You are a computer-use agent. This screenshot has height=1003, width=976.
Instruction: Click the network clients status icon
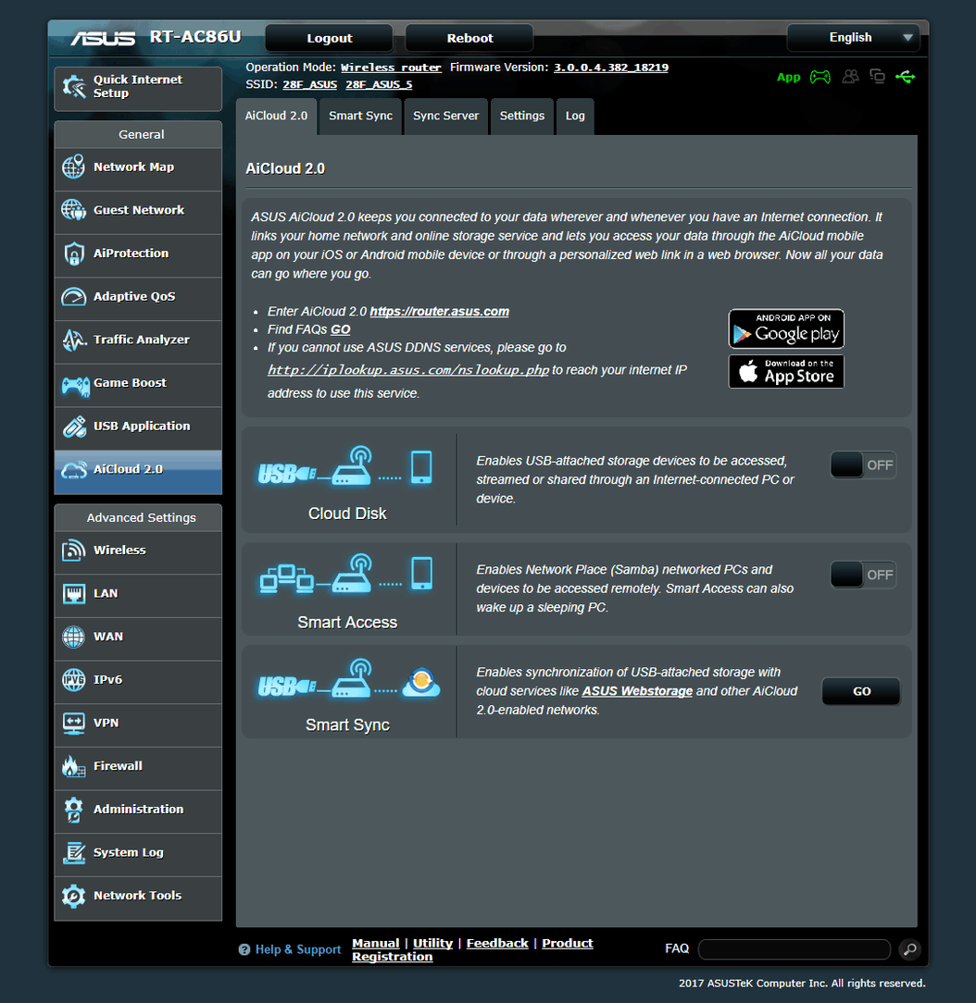(x=878, y=77)
